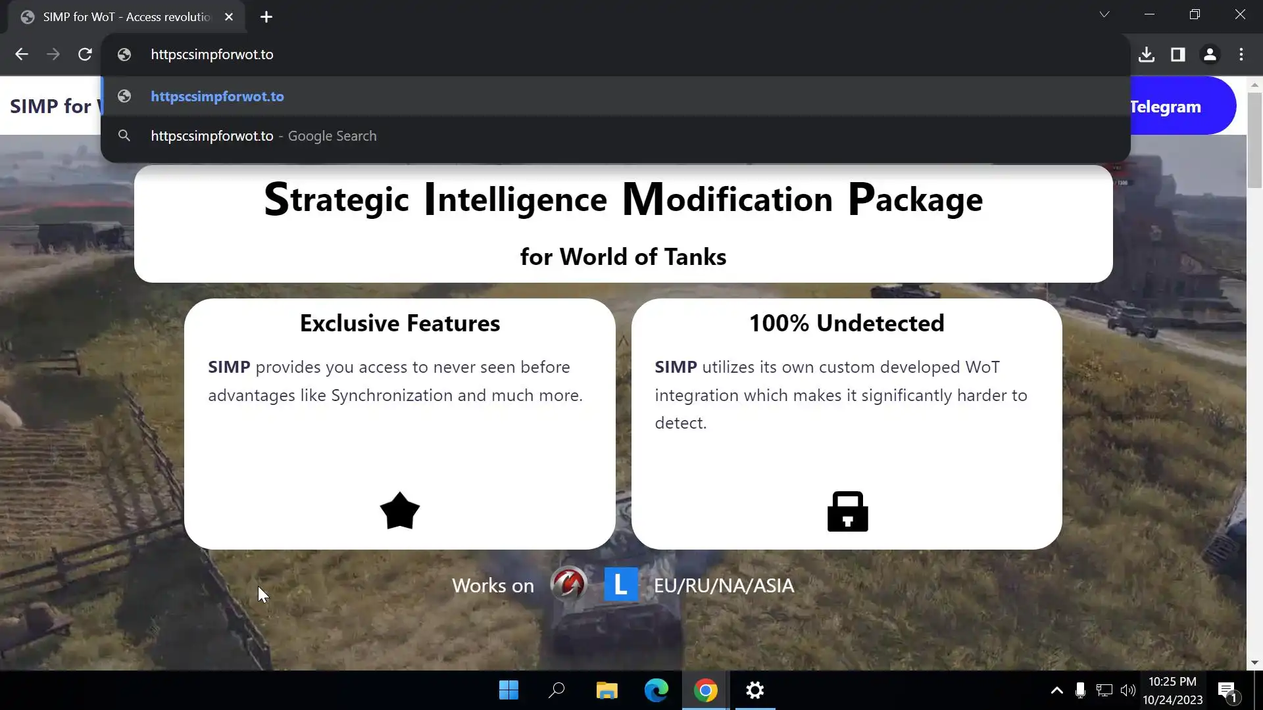Expand the tab search chevron
The width and height of the screenshot is (1263, 710).
pos(1104,14)
